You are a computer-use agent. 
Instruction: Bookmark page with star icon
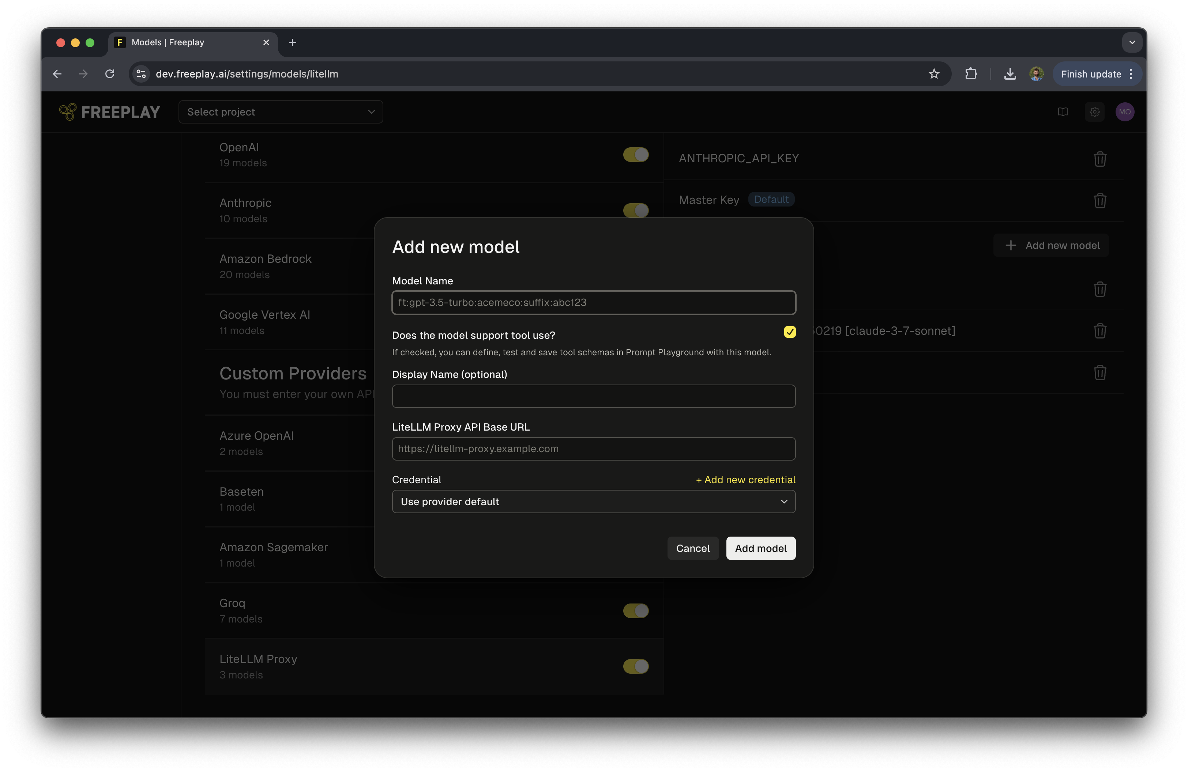934,74
